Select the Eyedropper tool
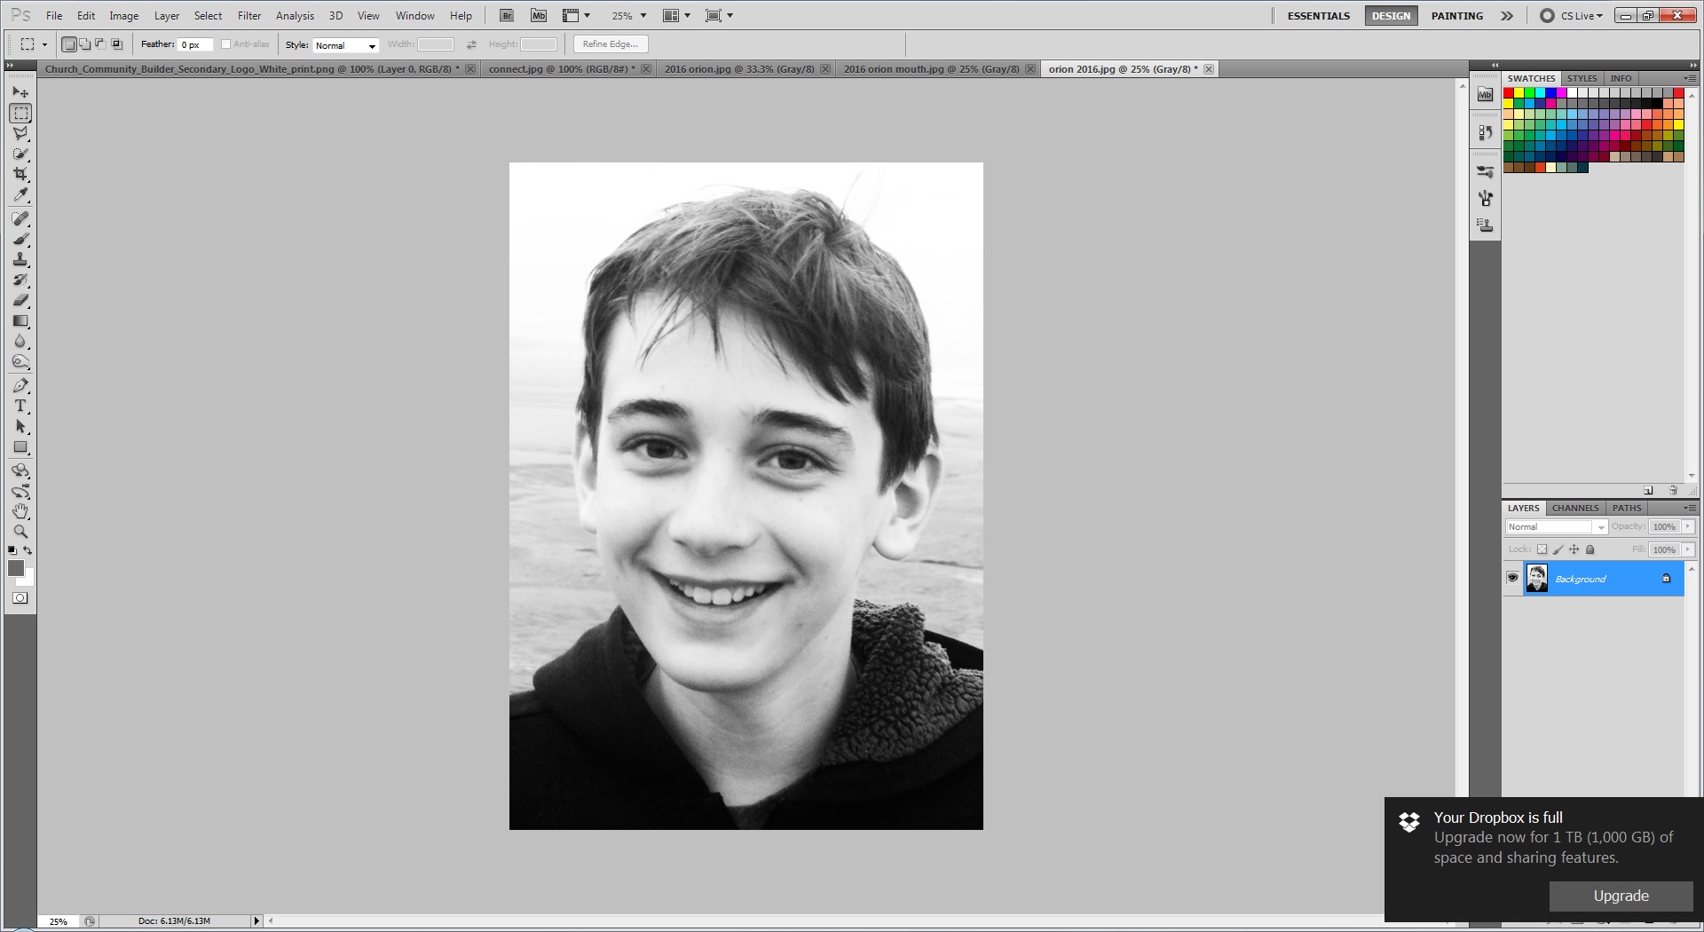This screenshot has height=932, width=1704. tap(20, 195)
